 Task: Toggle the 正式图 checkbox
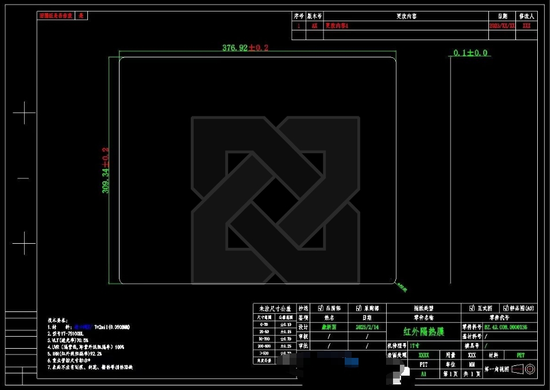click(472, 308)
